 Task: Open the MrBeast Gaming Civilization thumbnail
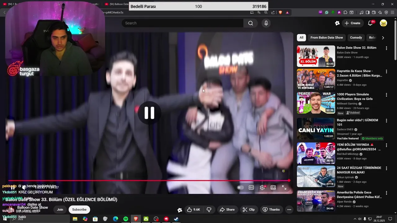tap(316, 103)
